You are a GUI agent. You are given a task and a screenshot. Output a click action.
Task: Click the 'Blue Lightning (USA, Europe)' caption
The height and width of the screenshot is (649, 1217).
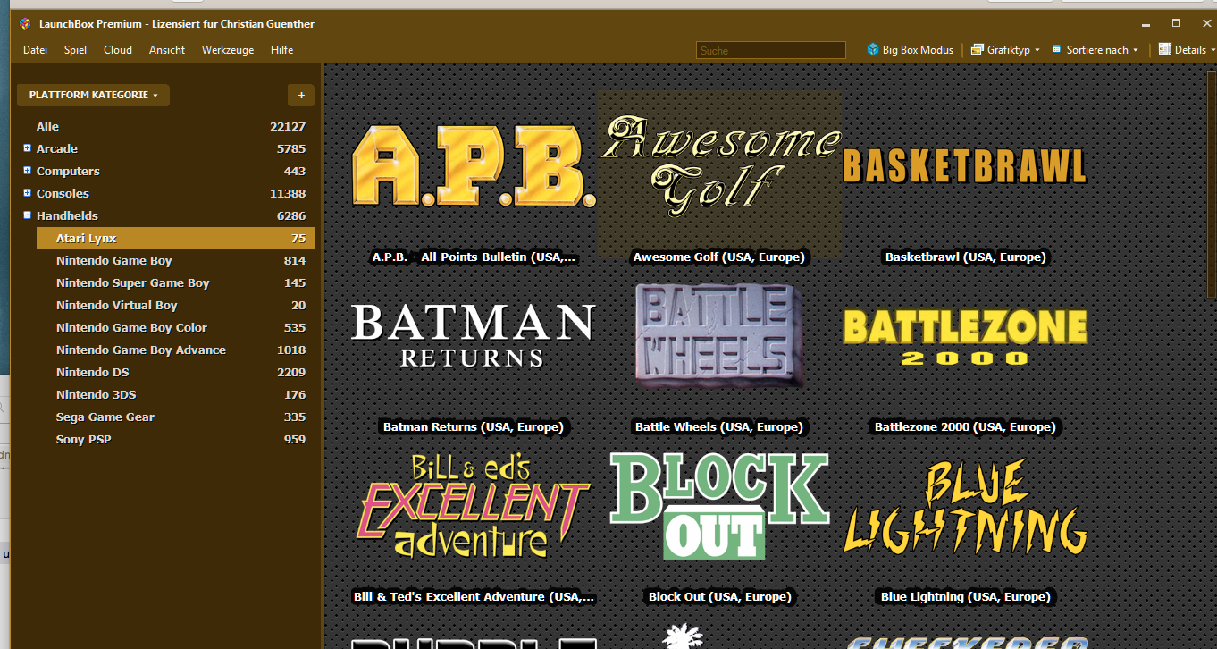click(x=965, y=597)
